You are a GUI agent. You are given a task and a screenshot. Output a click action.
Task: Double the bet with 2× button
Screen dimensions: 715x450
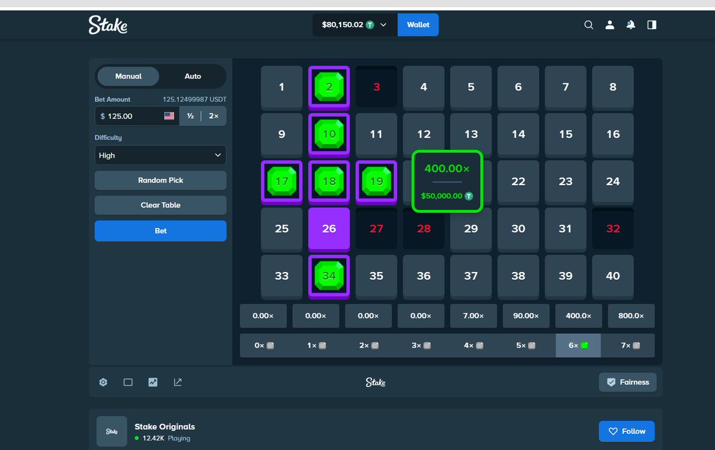tap(214, 116)
